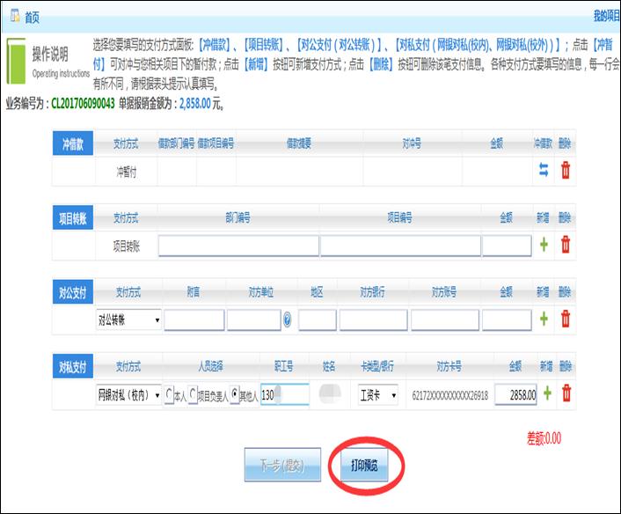
Task: Add a new 对私支付 row with plus icon
Action: (x=547, y=393)
